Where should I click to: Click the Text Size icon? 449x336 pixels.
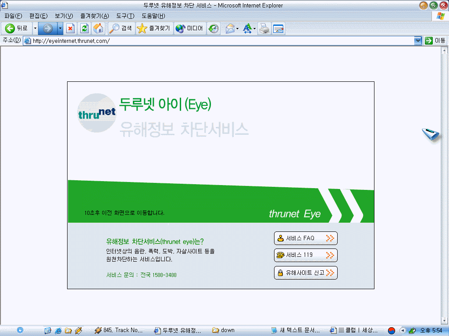[x=247, y=28]
